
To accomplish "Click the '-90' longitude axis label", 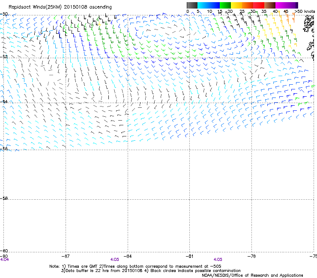I will 4,256.
